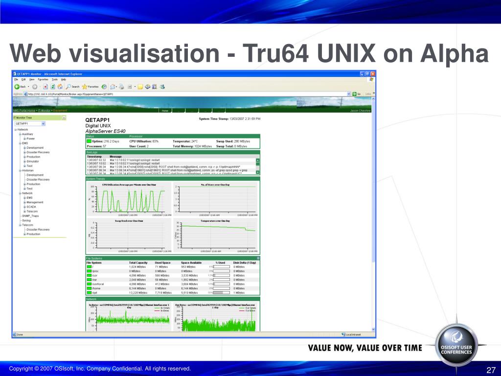Click the Messenger toolbar icon

tap(162, 87)
